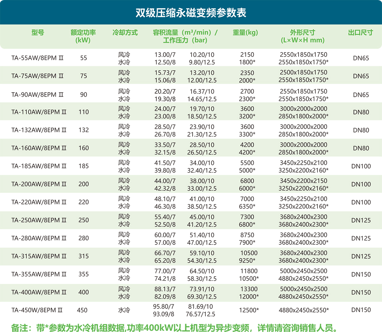Click the TA-250AW/8EPM II model name

coord(39,220)
